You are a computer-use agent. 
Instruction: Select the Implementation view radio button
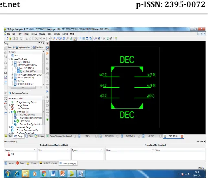coord(14,48)
